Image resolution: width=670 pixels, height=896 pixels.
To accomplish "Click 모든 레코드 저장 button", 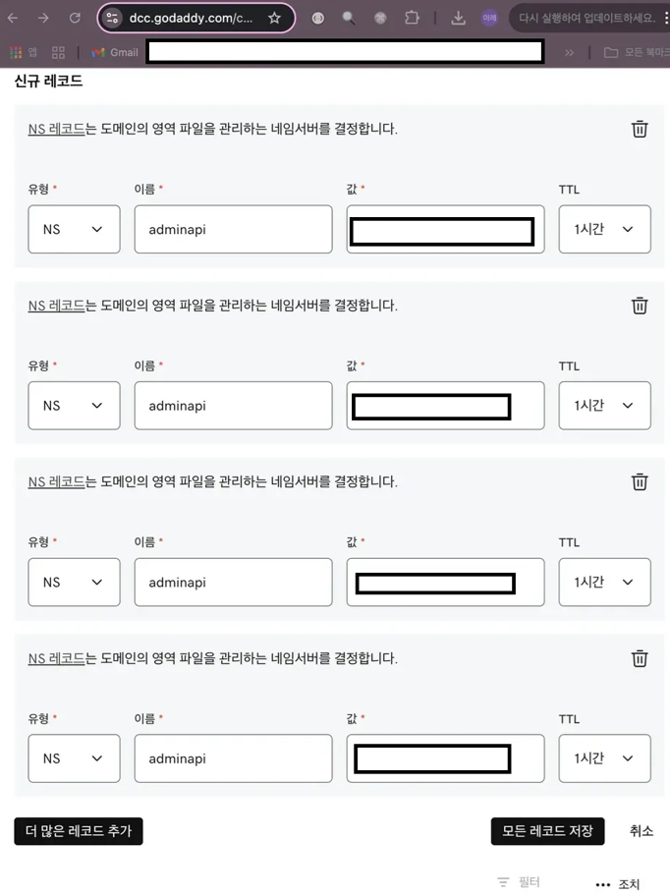I will (x=548, y=831).
